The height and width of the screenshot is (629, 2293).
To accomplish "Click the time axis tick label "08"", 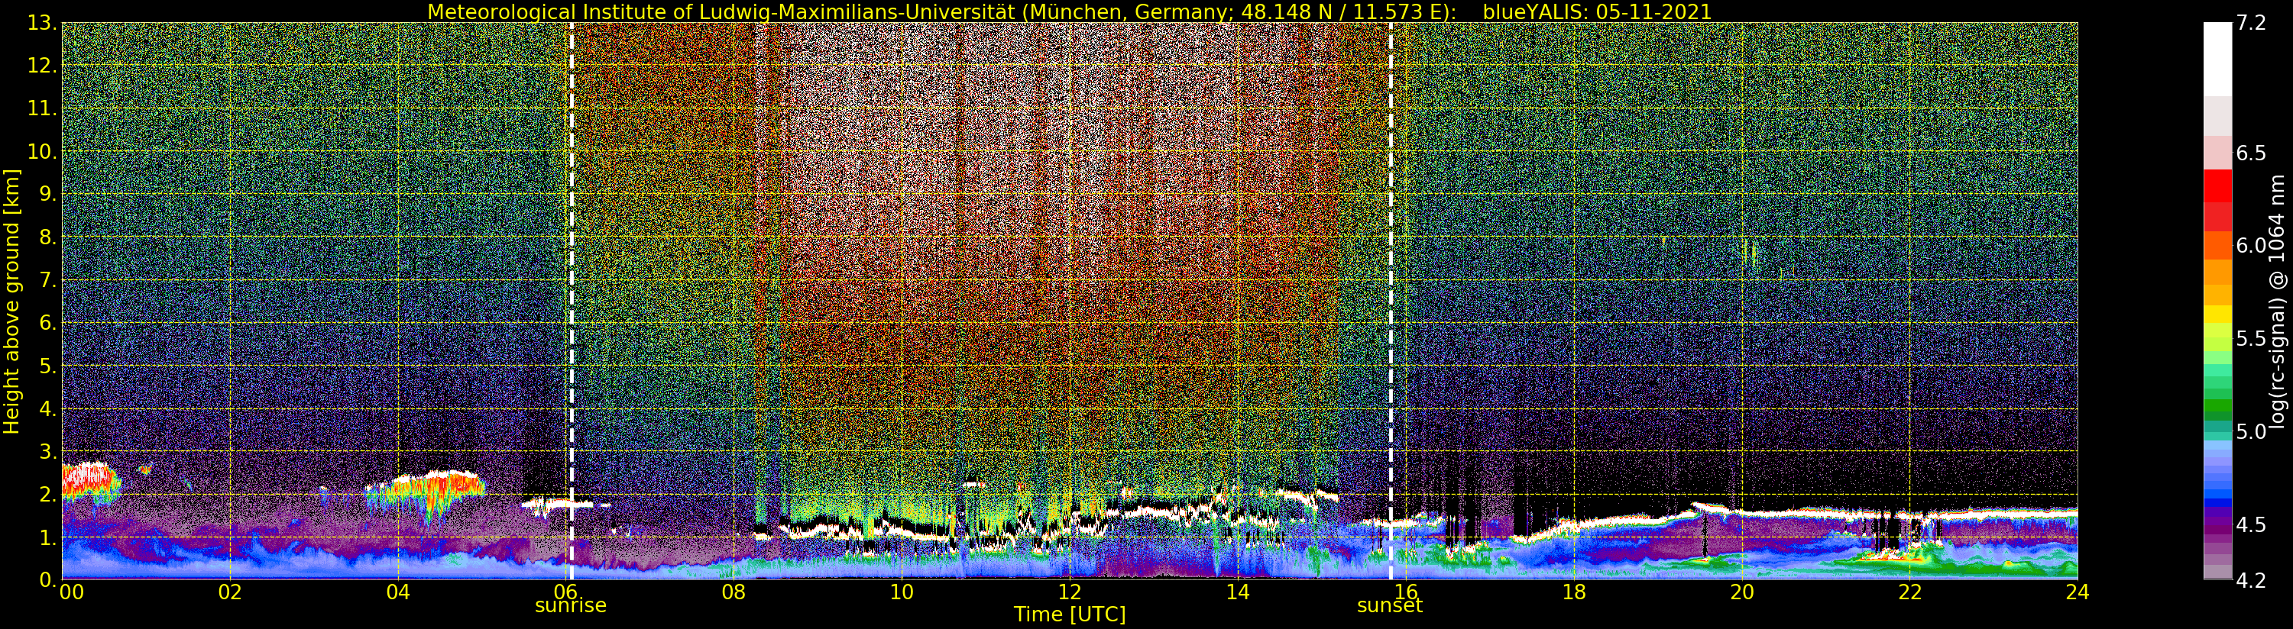I will coord(734,592).
